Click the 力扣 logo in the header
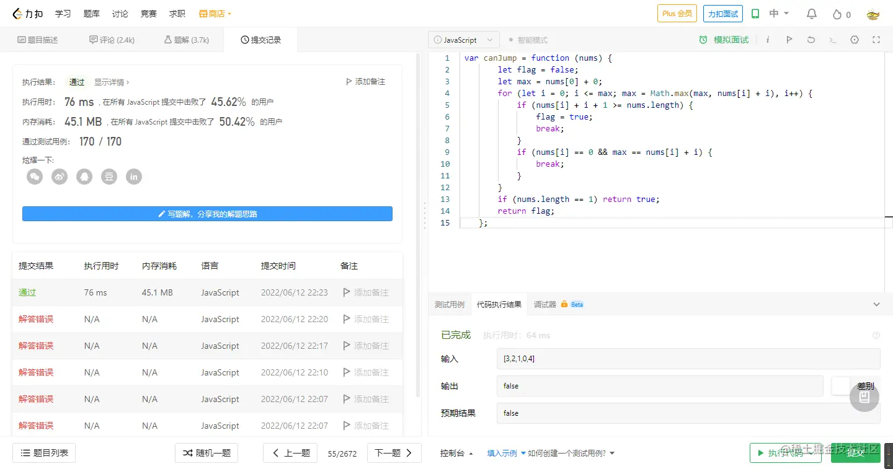893x469 pixels. 28,14
